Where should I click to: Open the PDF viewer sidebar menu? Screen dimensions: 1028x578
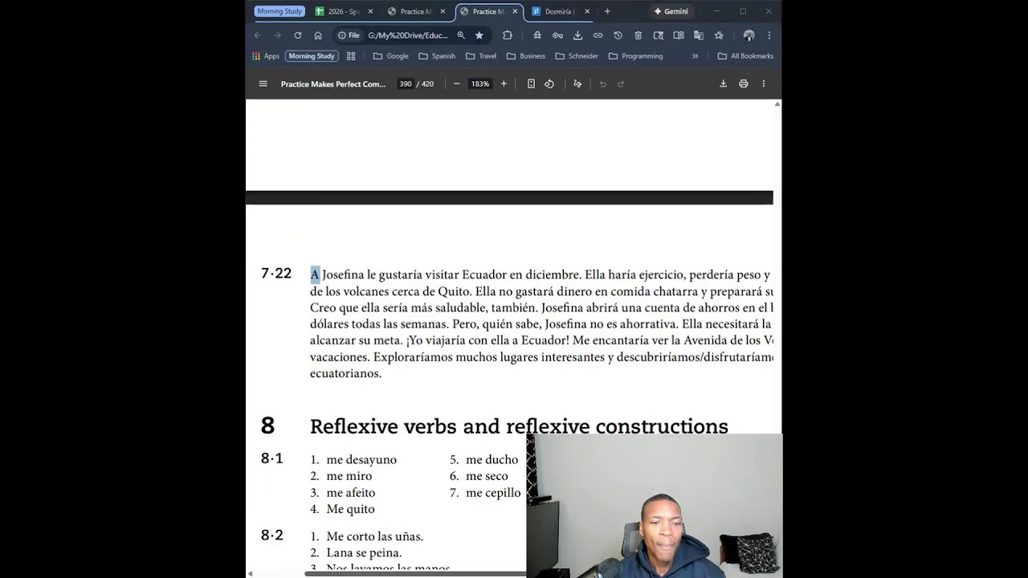(x=263, y=83)
